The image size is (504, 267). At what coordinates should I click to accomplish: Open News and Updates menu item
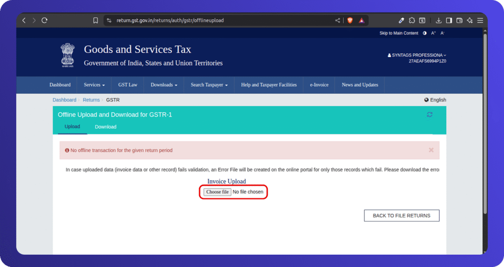(x=360, y=85)
